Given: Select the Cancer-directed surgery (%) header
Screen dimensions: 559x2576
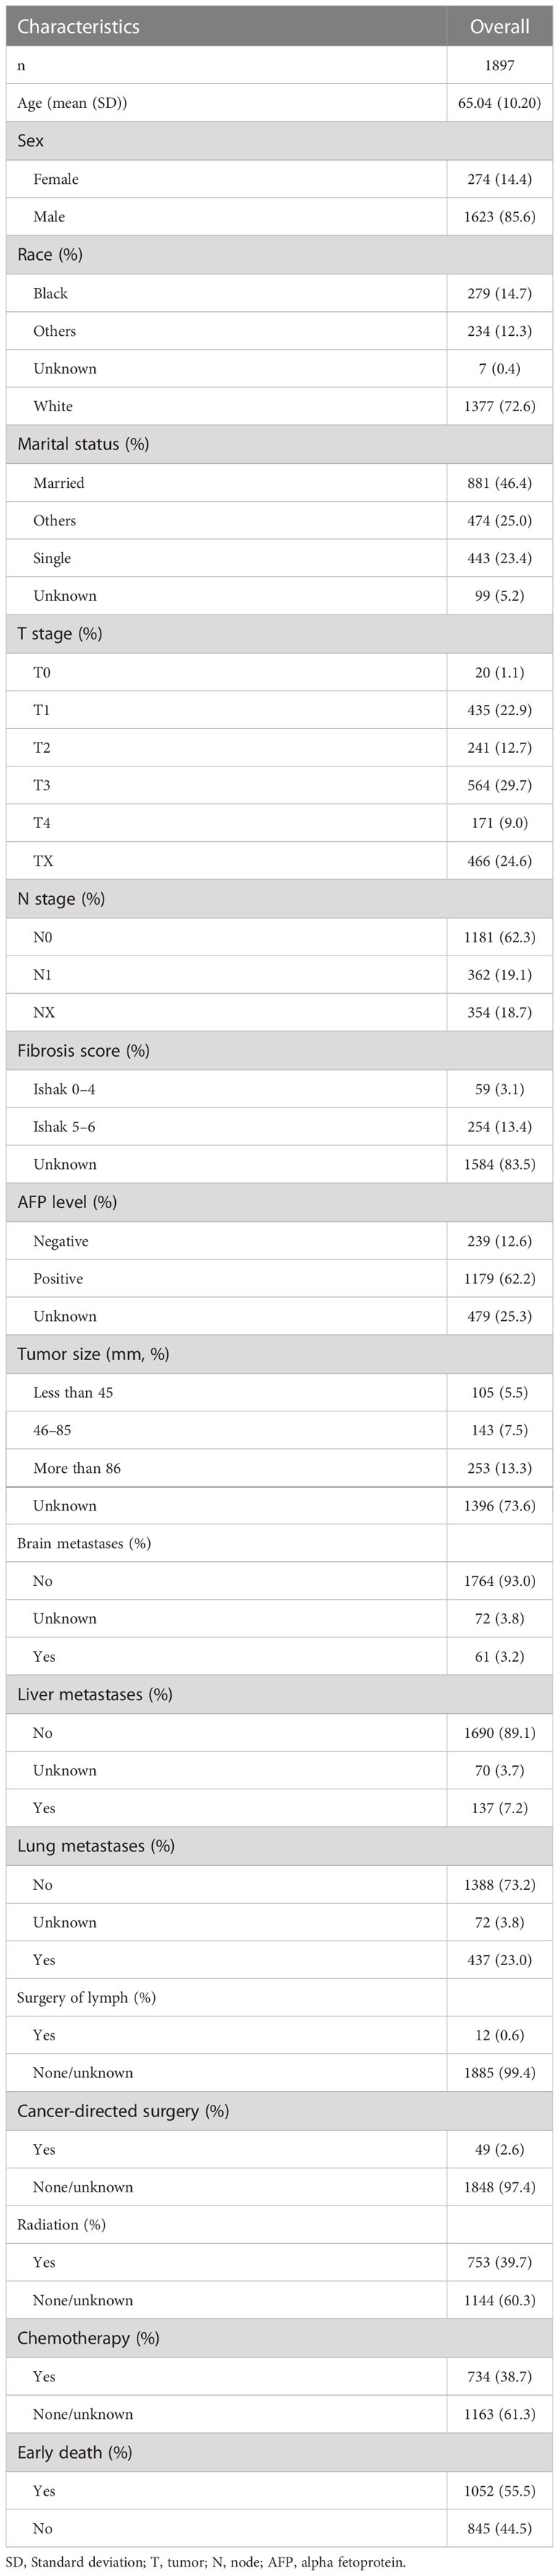Looking at the screenshot, I should [123, 2111].
